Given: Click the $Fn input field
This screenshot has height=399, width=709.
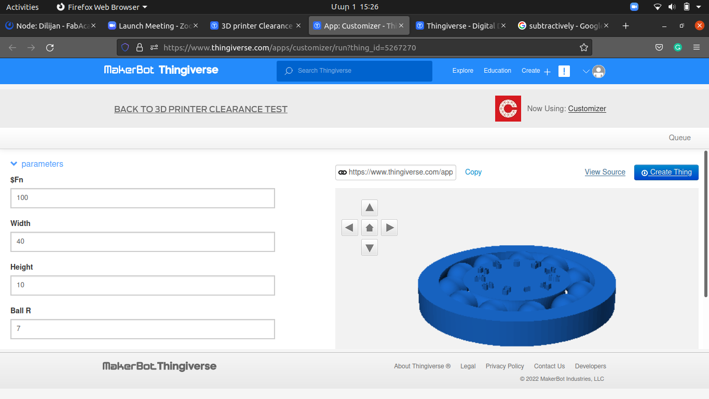Looking at the screenshot, I should point(143,198).
